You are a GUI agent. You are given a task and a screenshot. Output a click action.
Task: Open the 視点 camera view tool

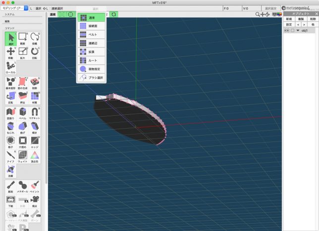35,201
